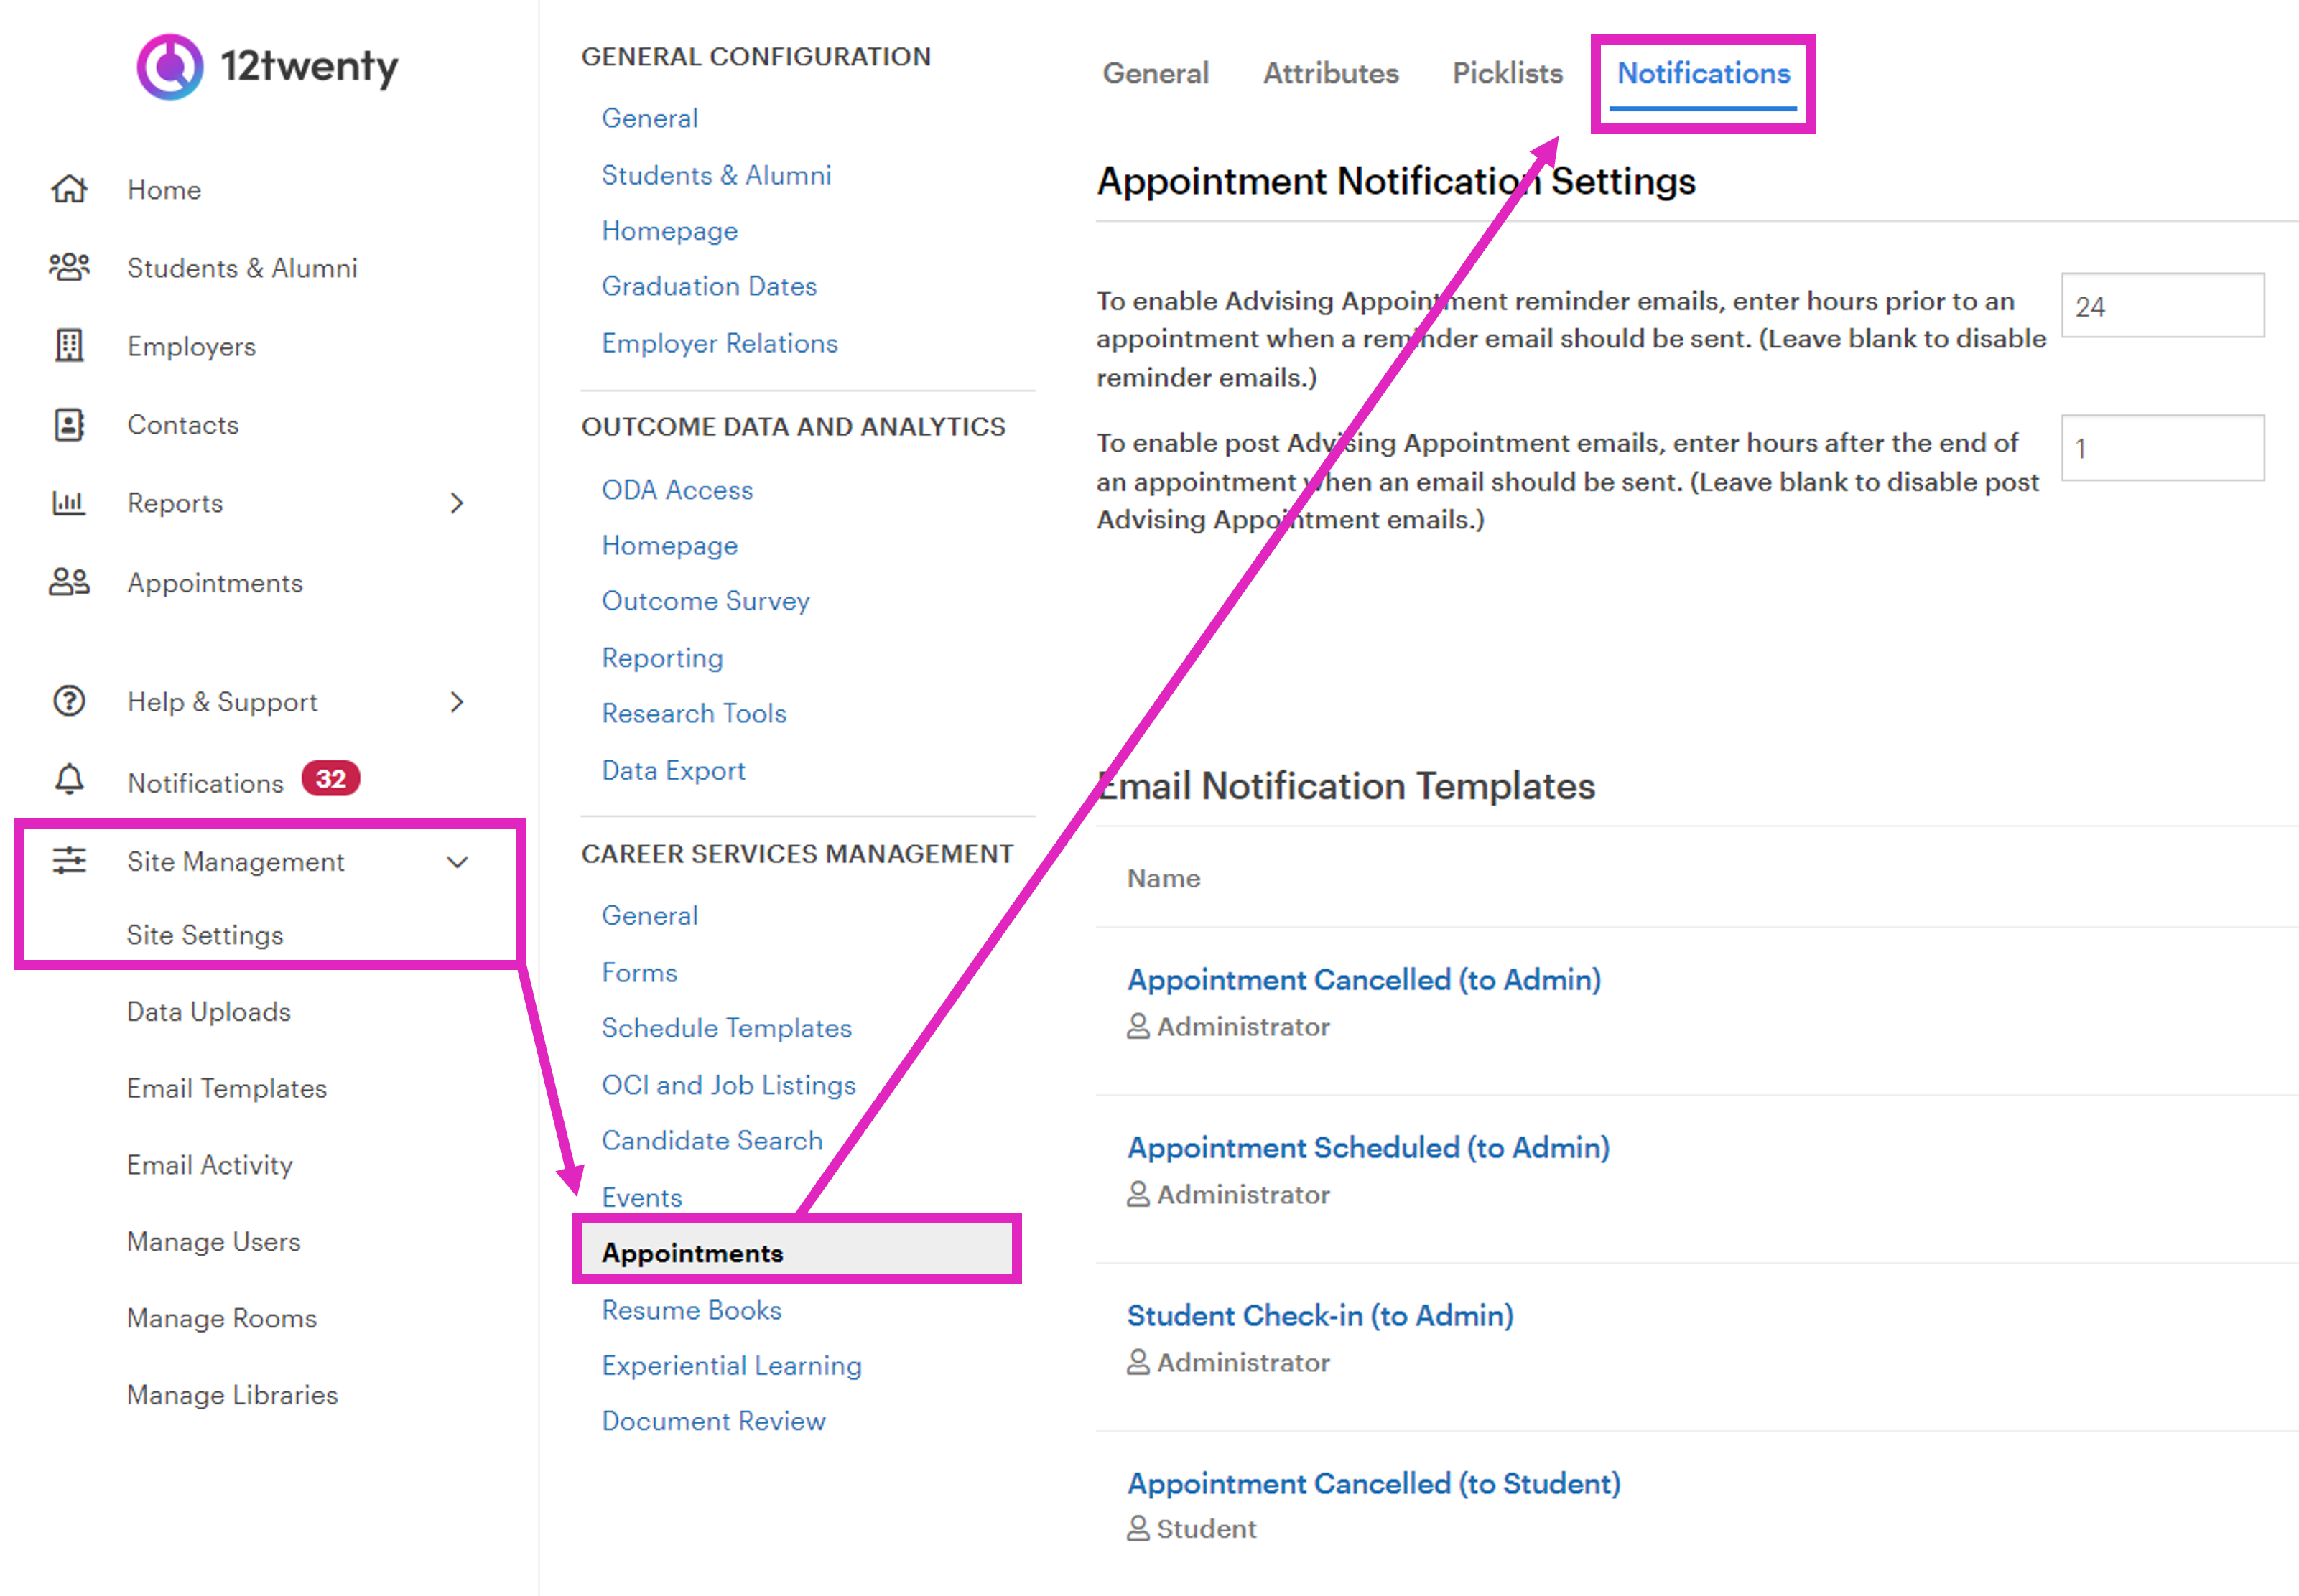Click the Home icon in the sidebar
The height and width of the screenshot is (1596, 2299).
click(68, 189)
